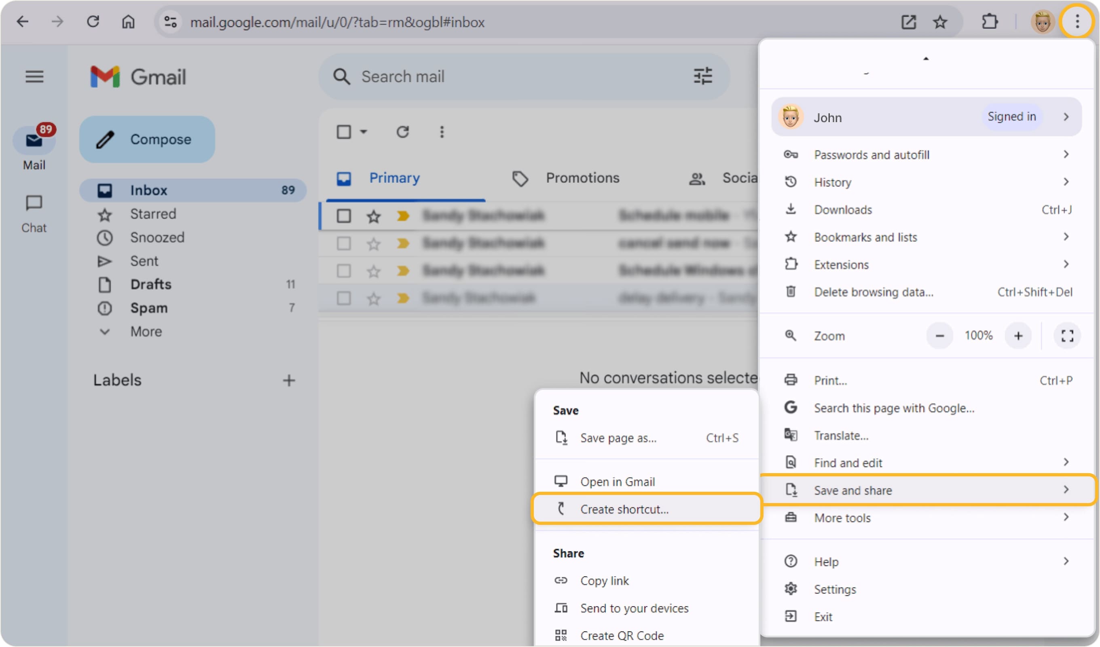Decrease zoom with the minus button
The height and width of the screenshot is (647, 1100).
pos(940,336)
